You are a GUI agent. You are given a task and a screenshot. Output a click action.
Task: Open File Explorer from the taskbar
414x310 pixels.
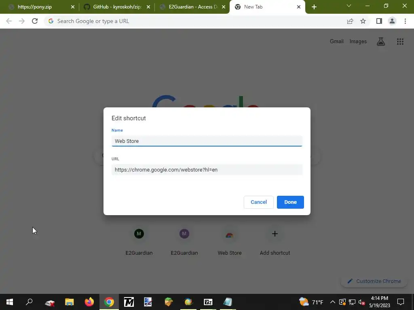coord(70,302)
